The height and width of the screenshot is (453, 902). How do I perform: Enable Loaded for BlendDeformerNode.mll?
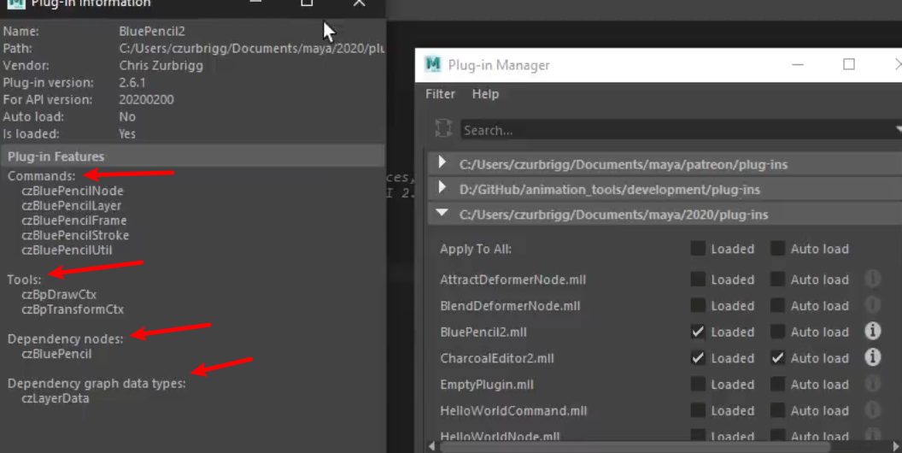point(698,306)
